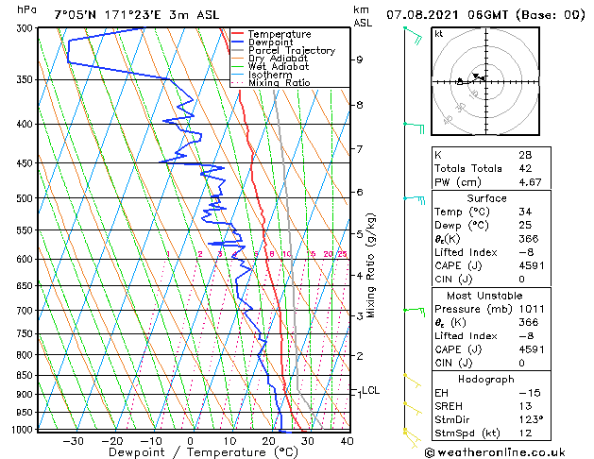Select Surface section CIN (J) value 0

click(522, 280)
